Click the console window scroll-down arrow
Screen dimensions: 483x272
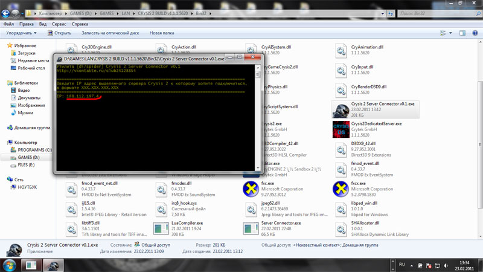(x=258, y=168)
